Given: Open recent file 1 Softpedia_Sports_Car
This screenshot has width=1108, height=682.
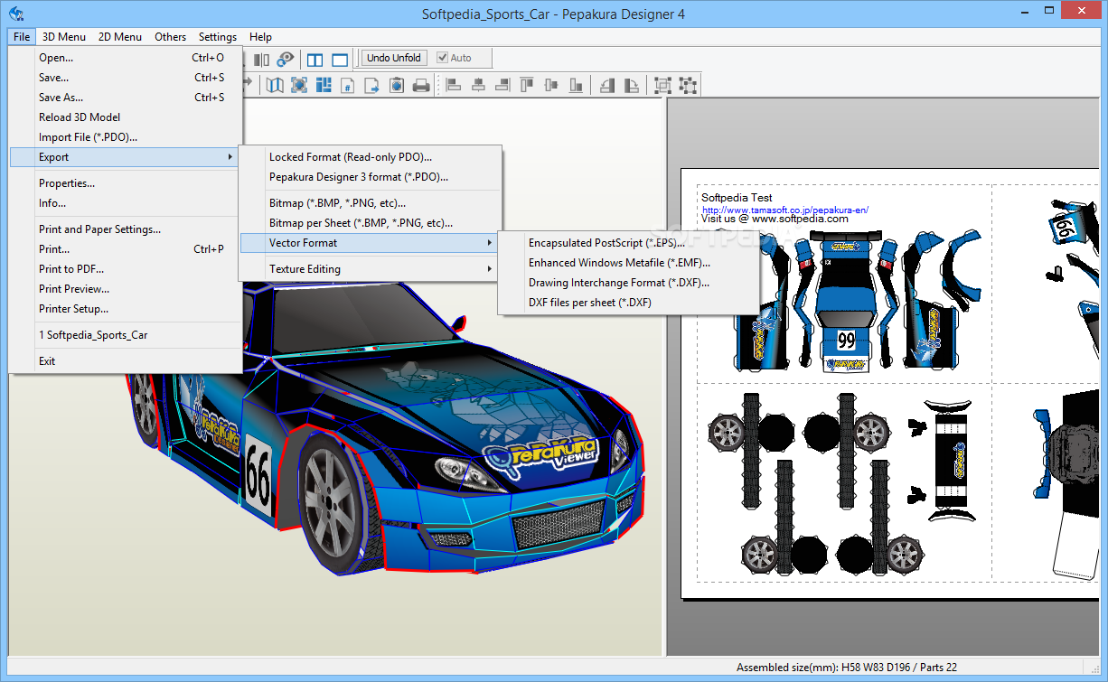Looking at the screenshot, I should (x=126, y=335).
